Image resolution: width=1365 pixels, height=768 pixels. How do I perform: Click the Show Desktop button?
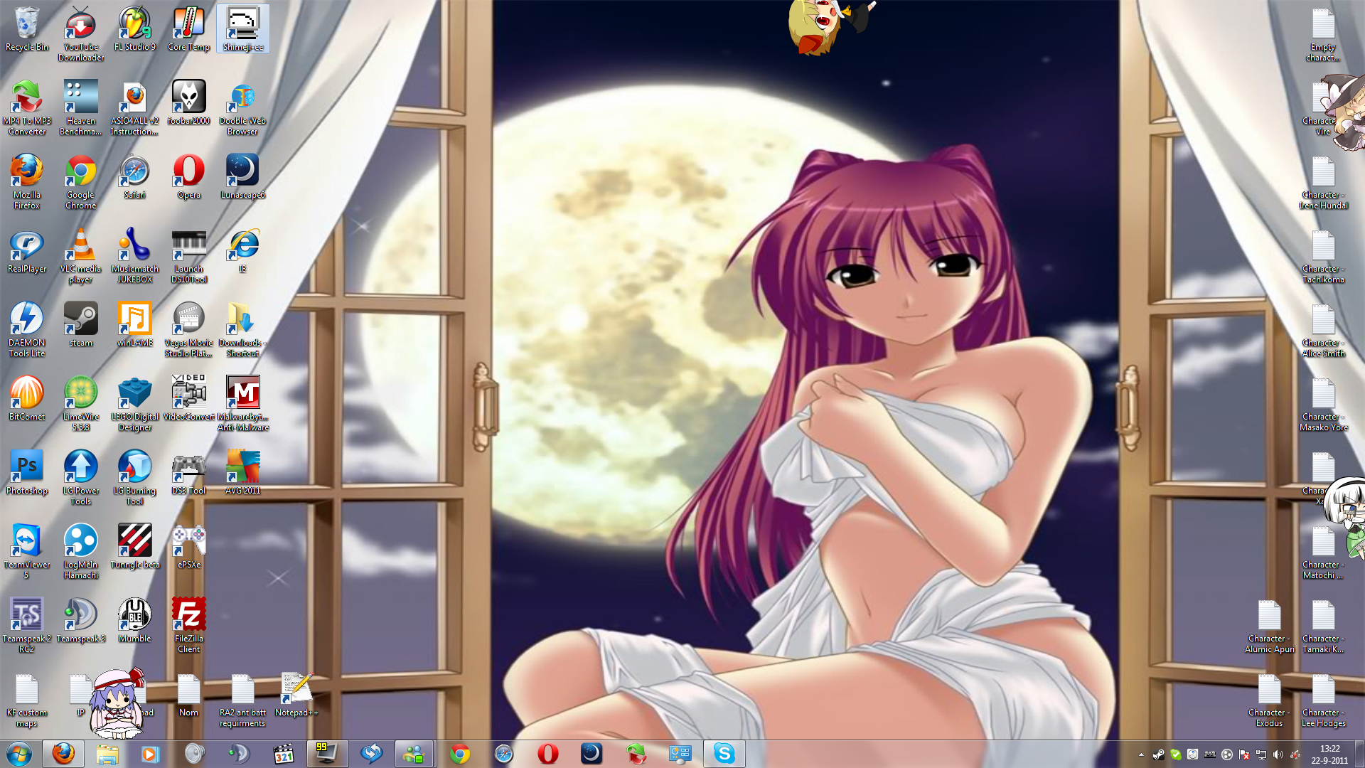[1359, 754]
